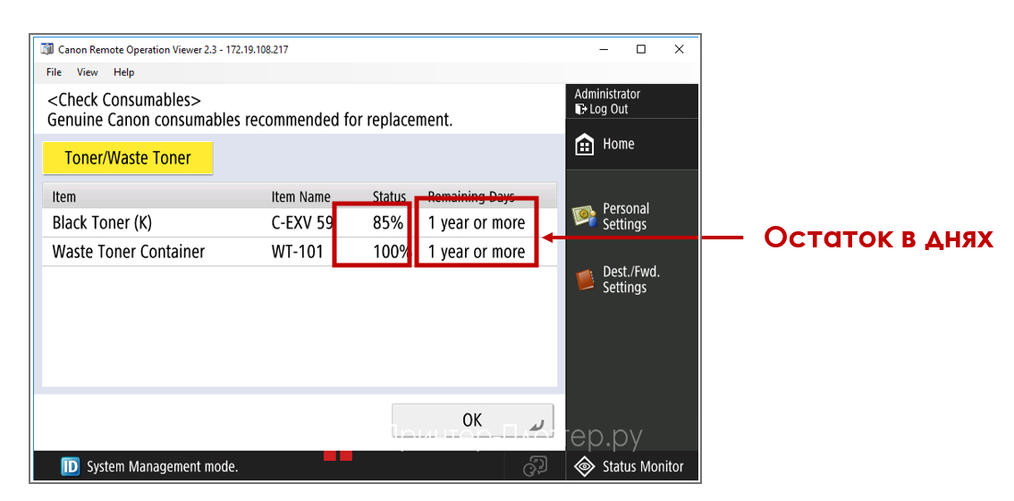The width and height of the screenshot is (1014, 501).
Task: Click the Home icon in sidebar
Action: click(x=584, y=145)
